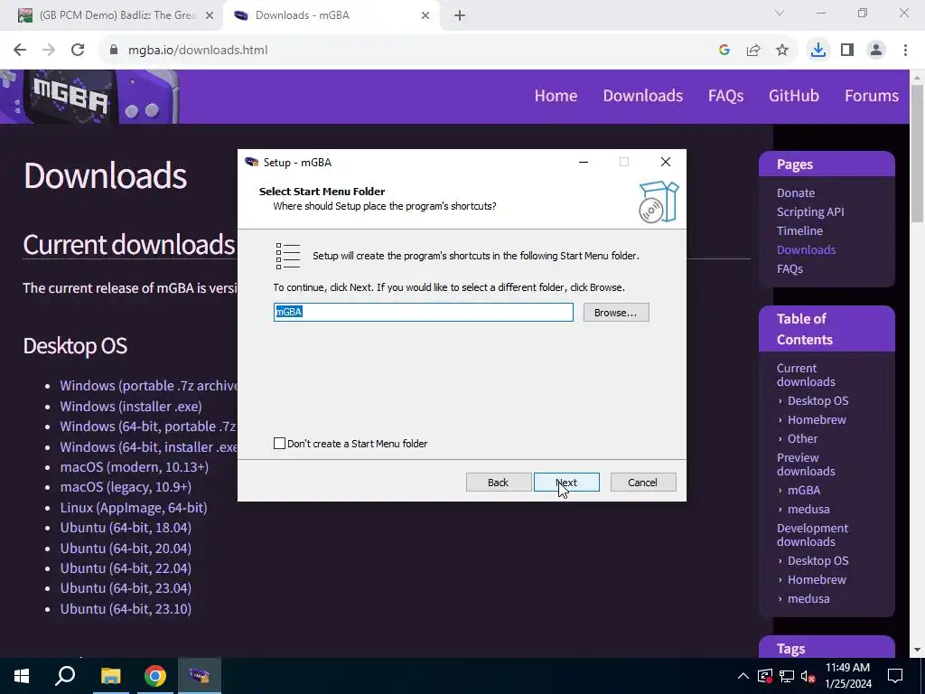Viewport: 925px width, 694px height.
Task: Open FAQs in site navigation
Action: pyautogui.click(x=725, y=96)
